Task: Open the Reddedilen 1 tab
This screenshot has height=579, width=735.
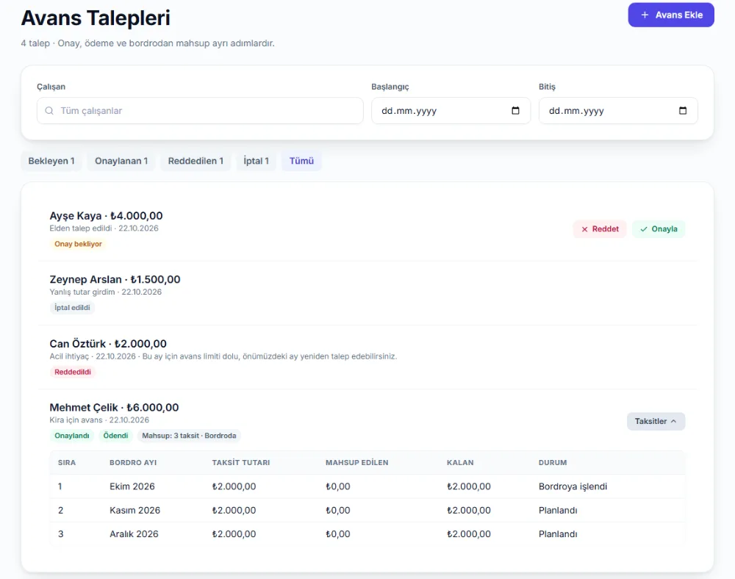Action: point(196,161)
